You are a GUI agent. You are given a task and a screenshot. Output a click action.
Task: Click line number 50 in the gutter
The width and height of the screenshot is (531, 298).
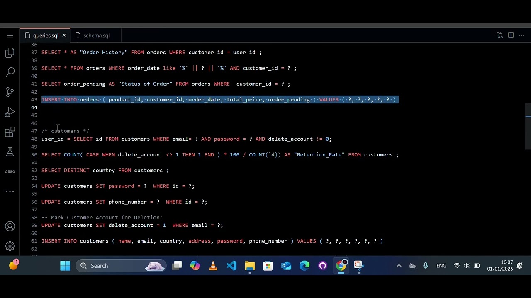click(34, 155)
